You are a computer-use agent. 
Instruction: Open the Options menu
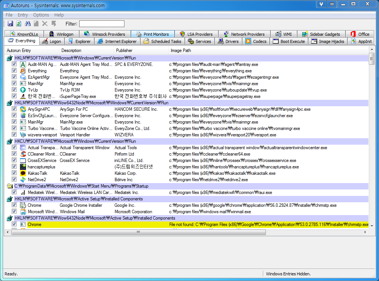click(41, 15)
